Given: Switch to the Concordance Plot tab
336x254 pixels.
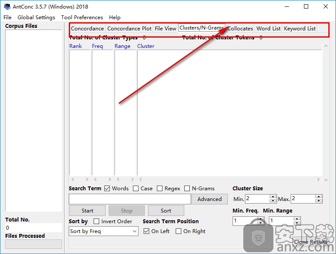Looking at the screenshot, I should click(129, 29).
